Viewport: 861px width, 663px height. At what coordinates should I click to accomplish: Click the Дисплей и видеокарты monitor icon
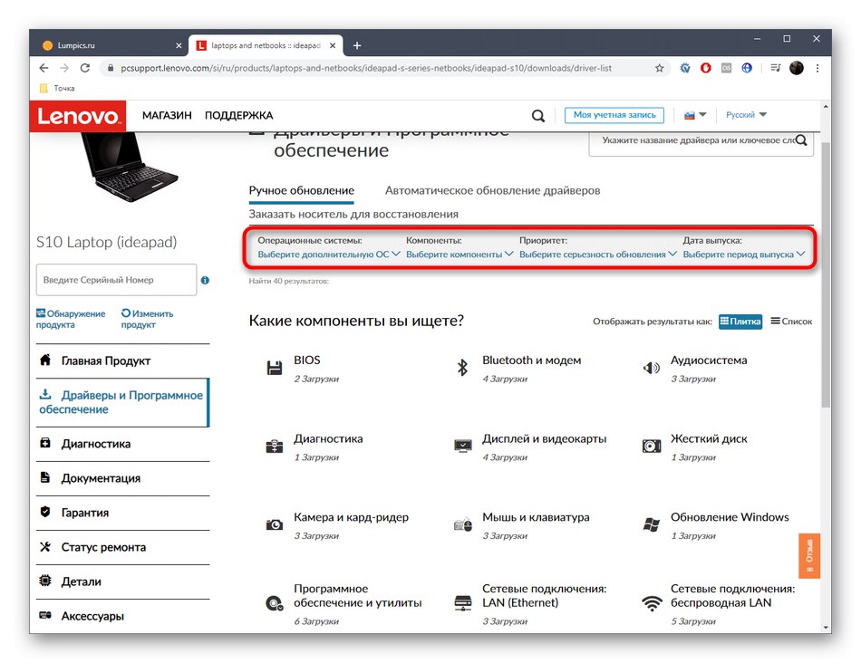pos(463,446)
